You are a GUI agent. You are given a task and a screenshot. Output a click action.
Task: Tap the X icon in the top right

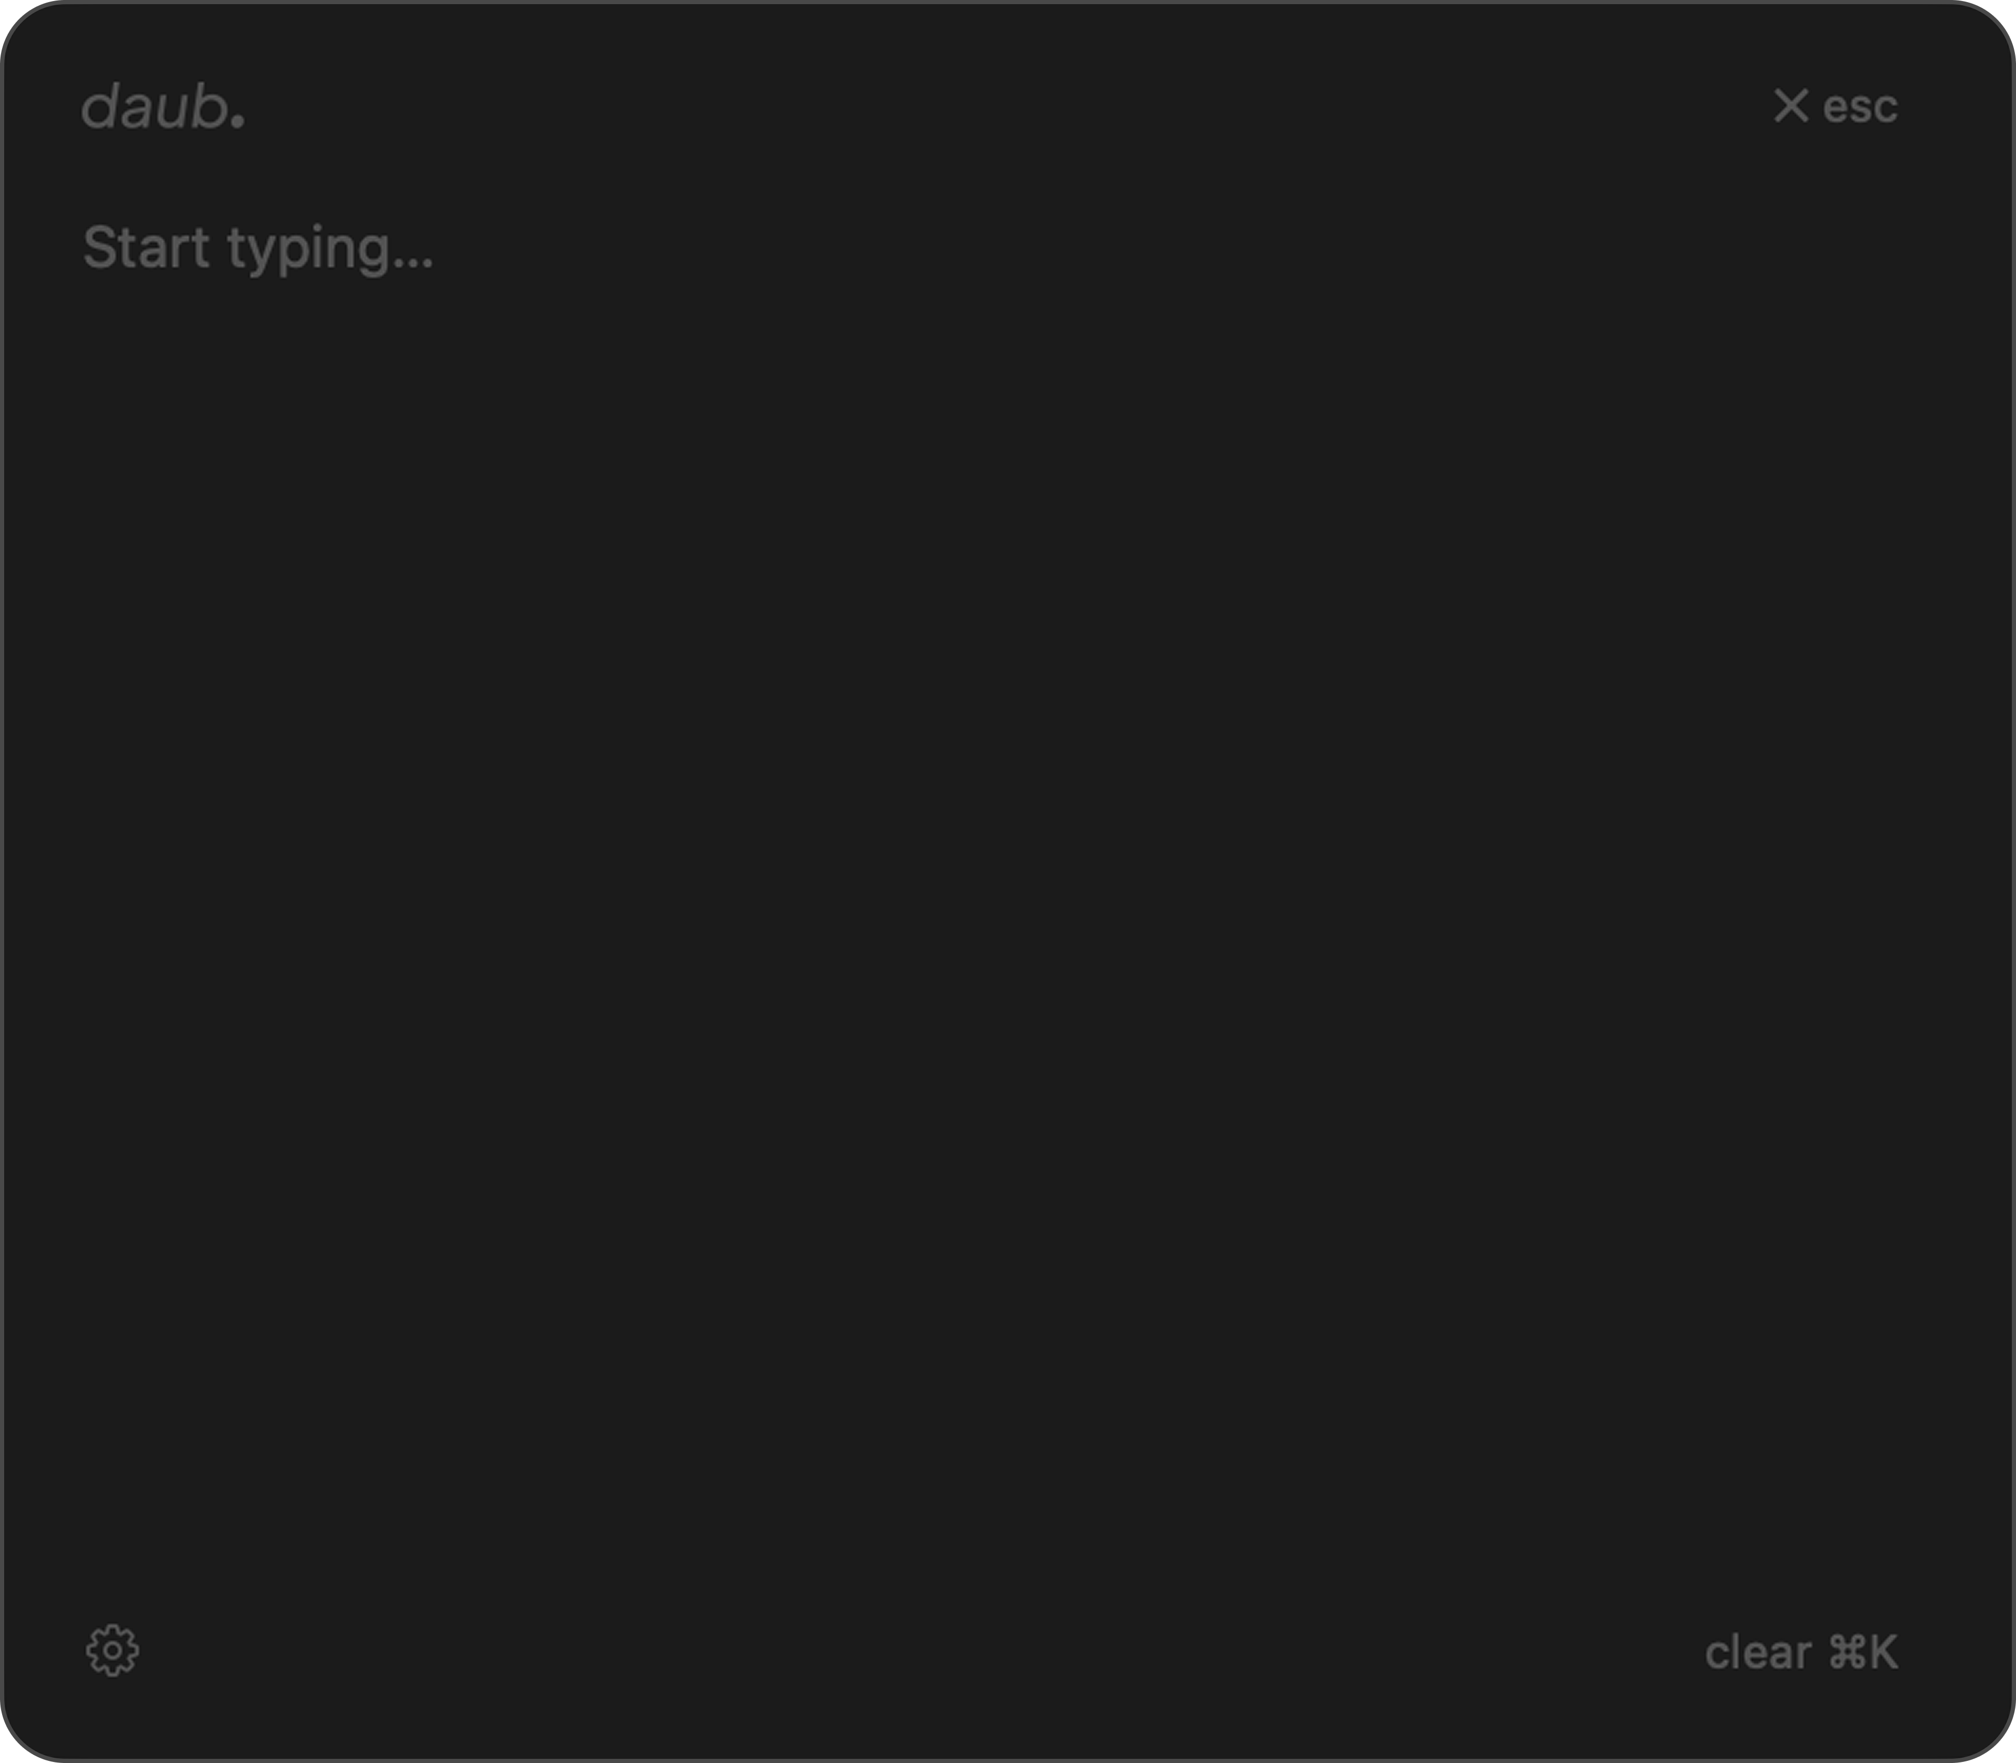1791,106
